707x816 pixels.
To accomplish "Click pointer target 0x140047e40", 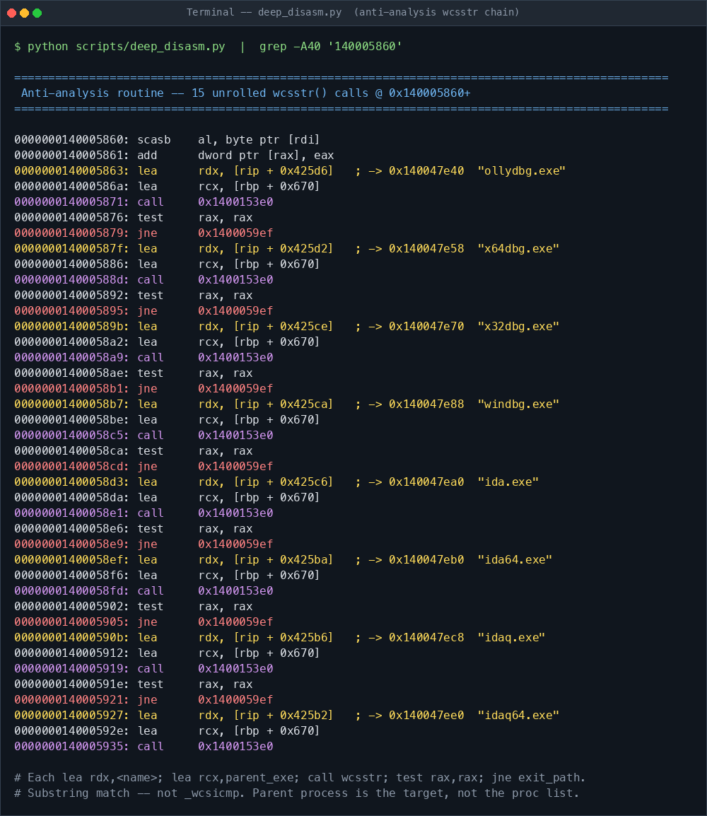I will pyautogui.click(x=426, y=170).
